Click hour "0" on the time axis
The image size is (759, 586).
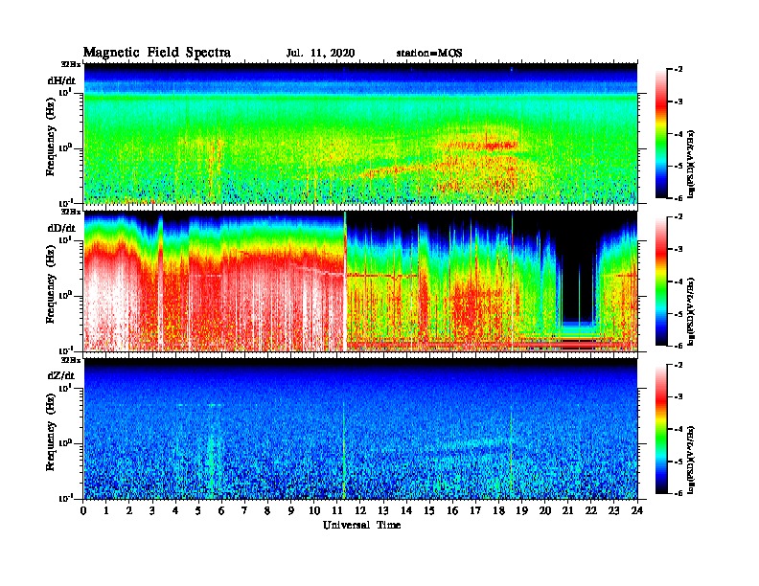coord(83,511)
